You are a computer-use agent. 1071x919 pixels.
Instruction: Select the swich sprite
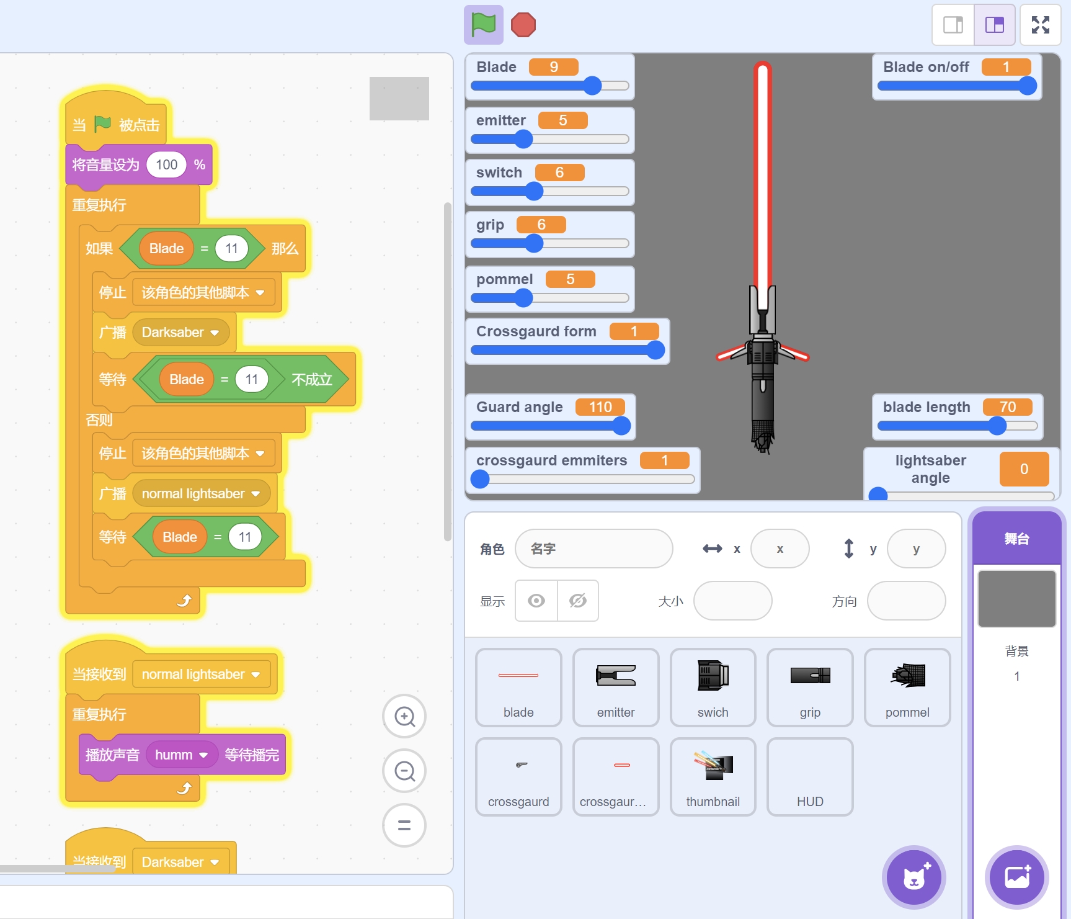click(713, 688)
